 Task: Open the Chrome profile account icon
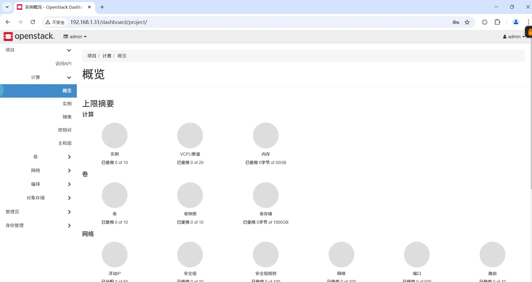(516, 22)
